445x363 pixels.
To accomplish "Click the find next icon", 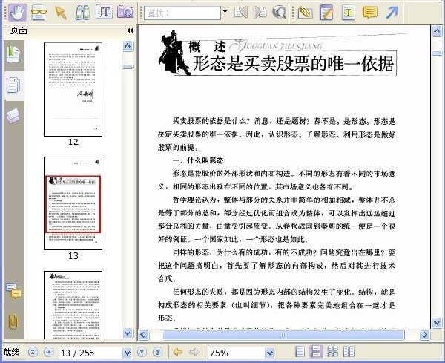I will pos(260,13).
